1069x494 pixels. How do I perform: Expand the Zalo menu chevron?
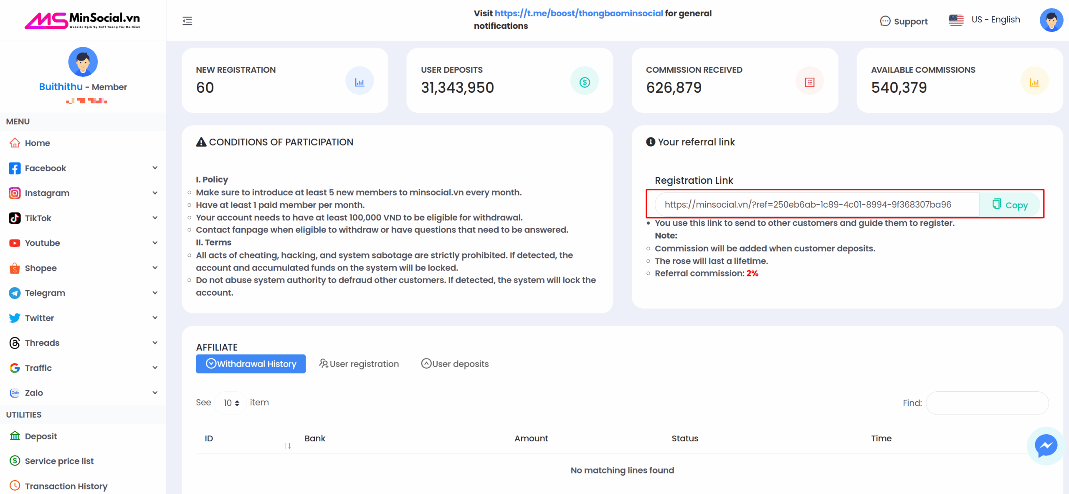[155, 393]
